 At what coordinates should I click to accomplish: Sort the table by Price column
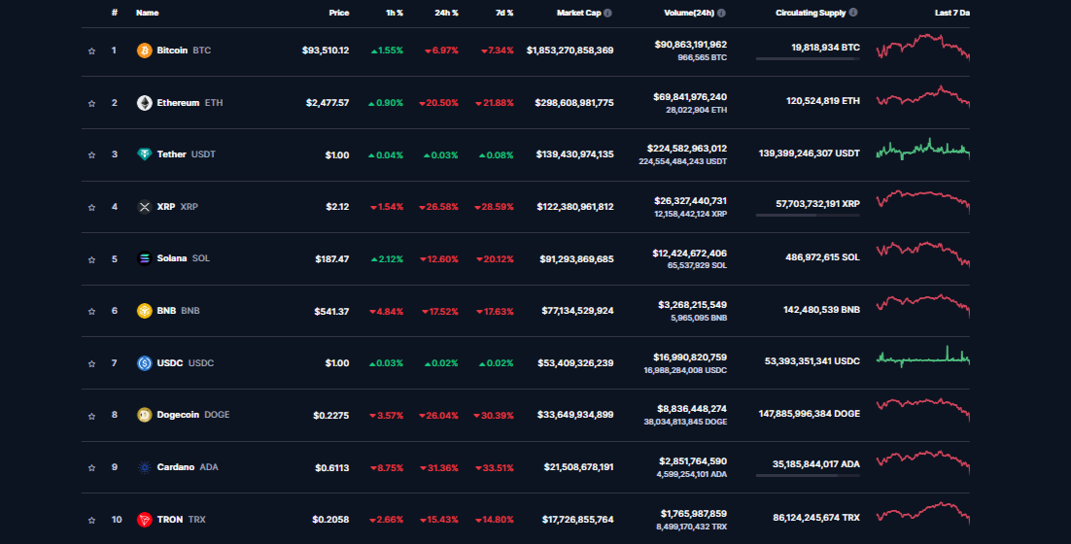pyautogui.click(x=338, y=13)
